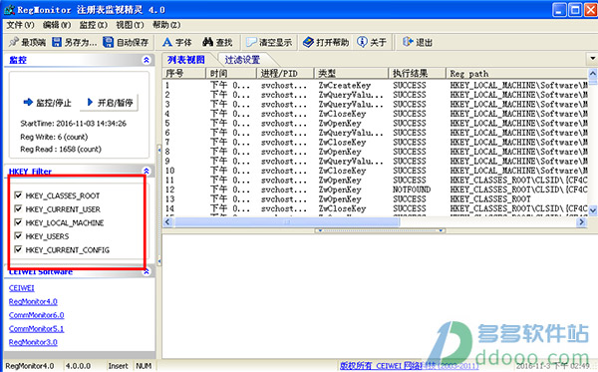Click the 最顶端 pin icon in toolbar
The image size is (598, 372).
(x=14, y=42)
